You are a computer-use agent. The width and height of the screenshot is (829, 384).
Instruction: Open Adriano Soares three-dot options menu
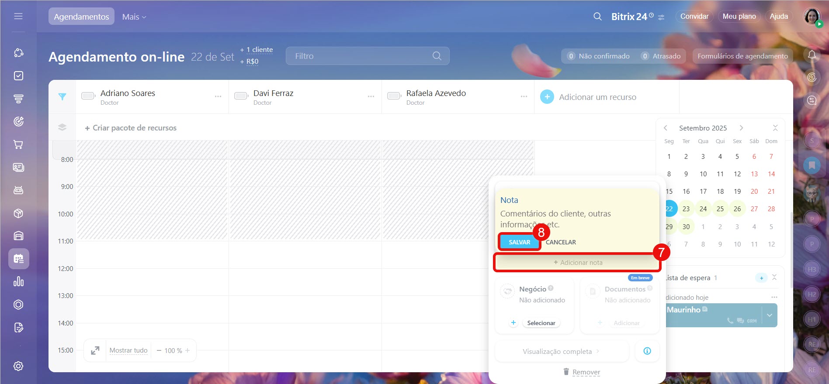(218, 96)
